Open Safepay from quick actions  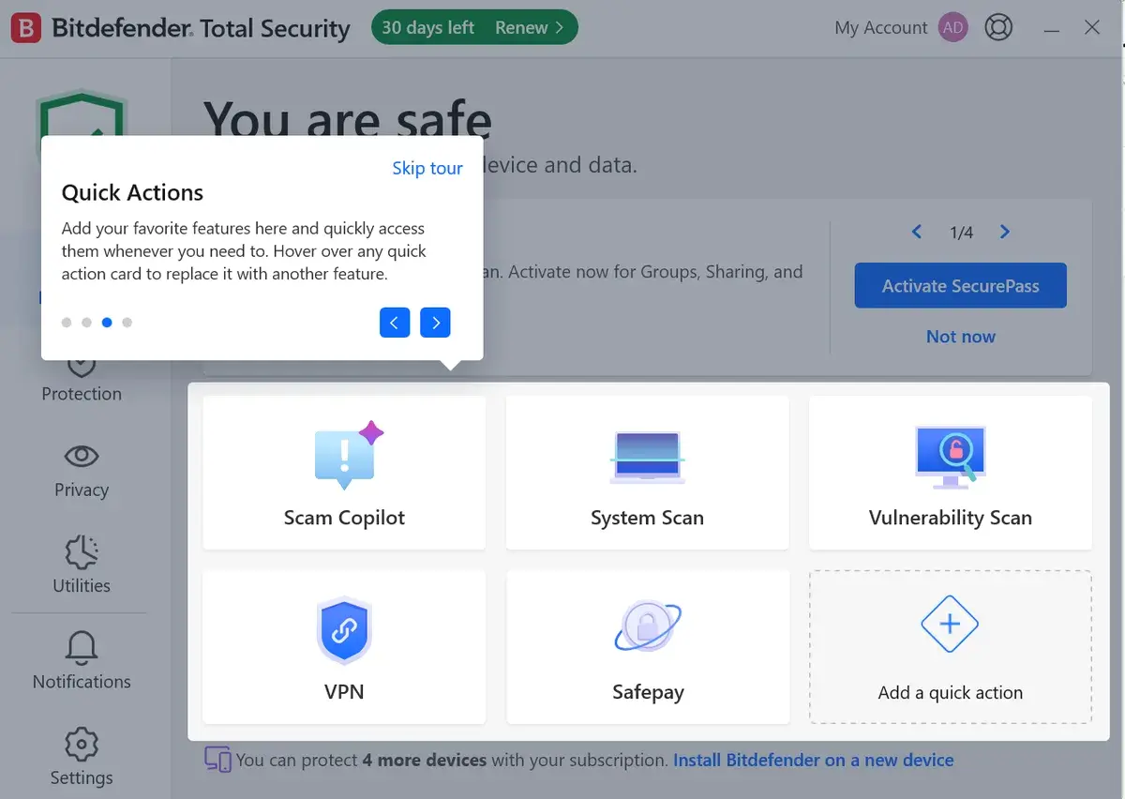click(x=647, y=647)
